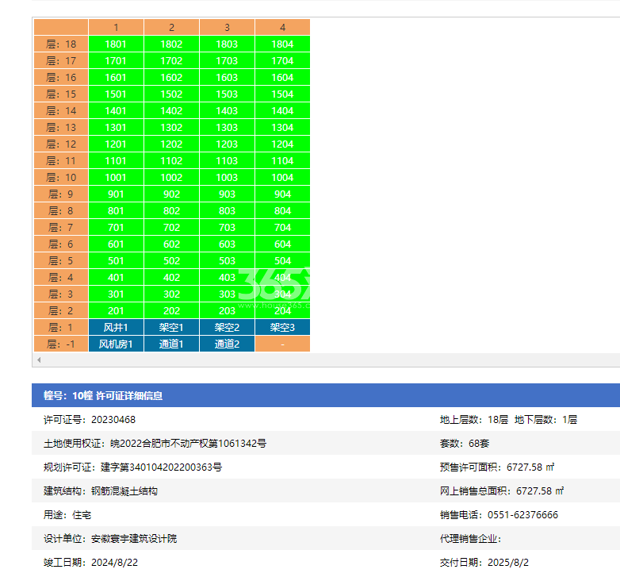Click column header 3

[x=227, y=27]
